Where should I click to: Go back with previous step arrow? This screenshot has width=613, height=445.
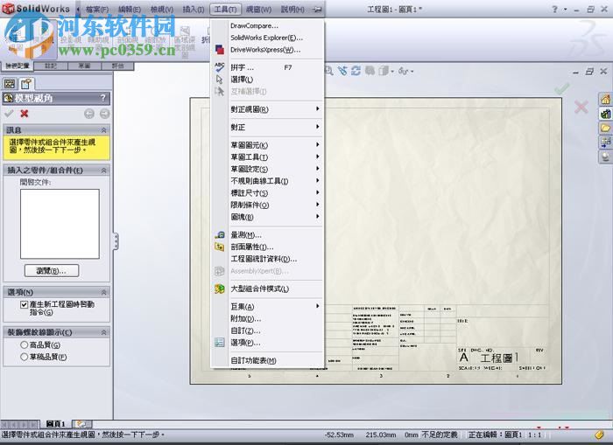[x=89, y=114]
